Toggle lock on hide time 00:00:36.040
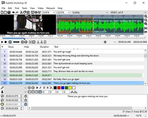The height and width of the screenshot is (118, 148). coord(26,100)
